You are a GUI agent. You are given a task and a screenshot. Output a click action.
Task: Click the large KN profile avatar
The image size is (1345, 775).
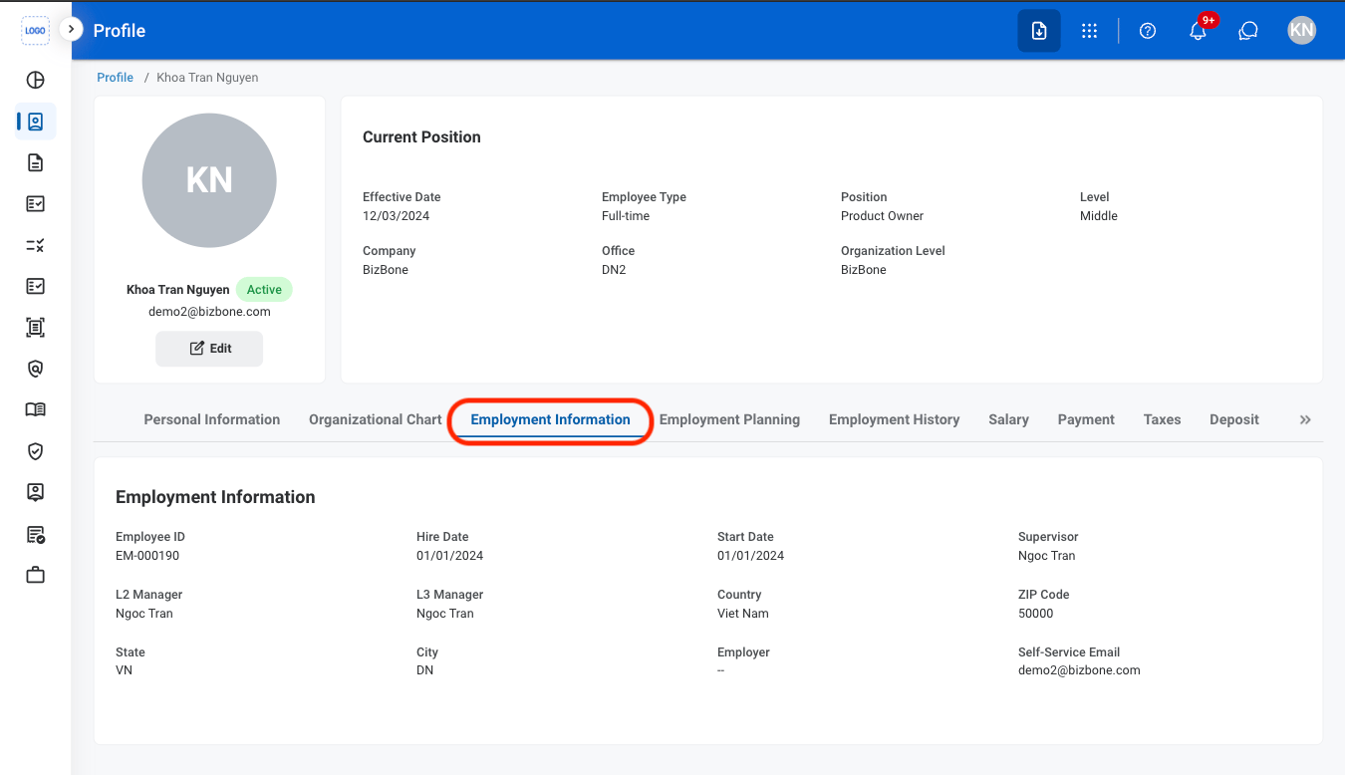209,180
